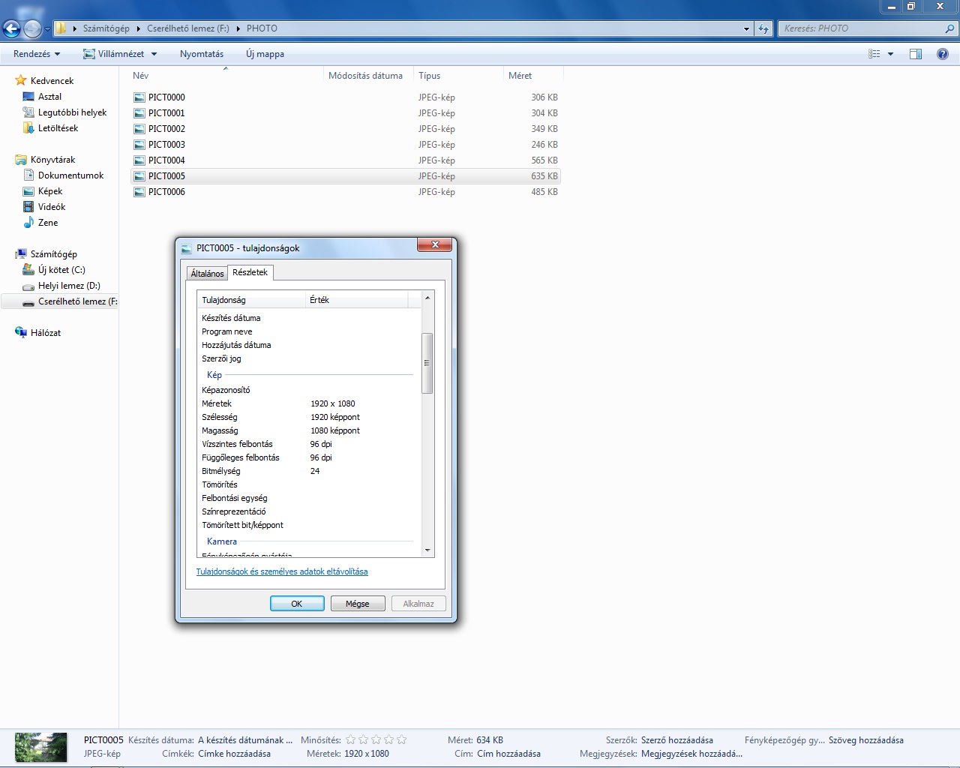This screenshot has width=960, height=768.
Task: Click Szerző hozzáadása in details pane
Action: coord(676,740)
